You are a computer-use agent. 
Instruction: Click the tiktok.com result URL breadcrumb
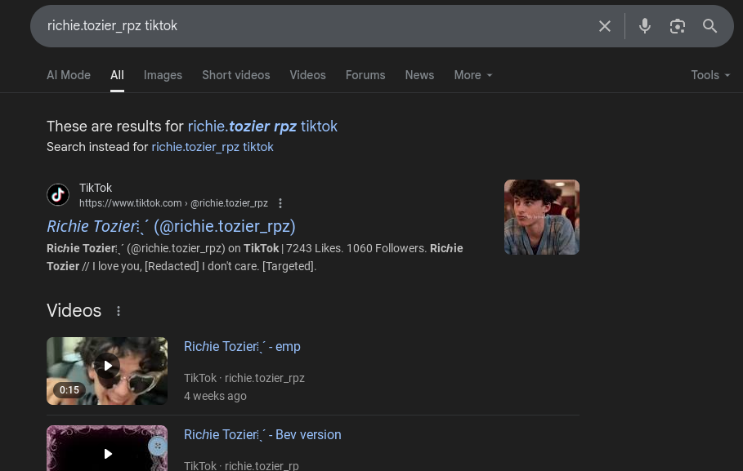pyautogui.click(x=173, y=203)
